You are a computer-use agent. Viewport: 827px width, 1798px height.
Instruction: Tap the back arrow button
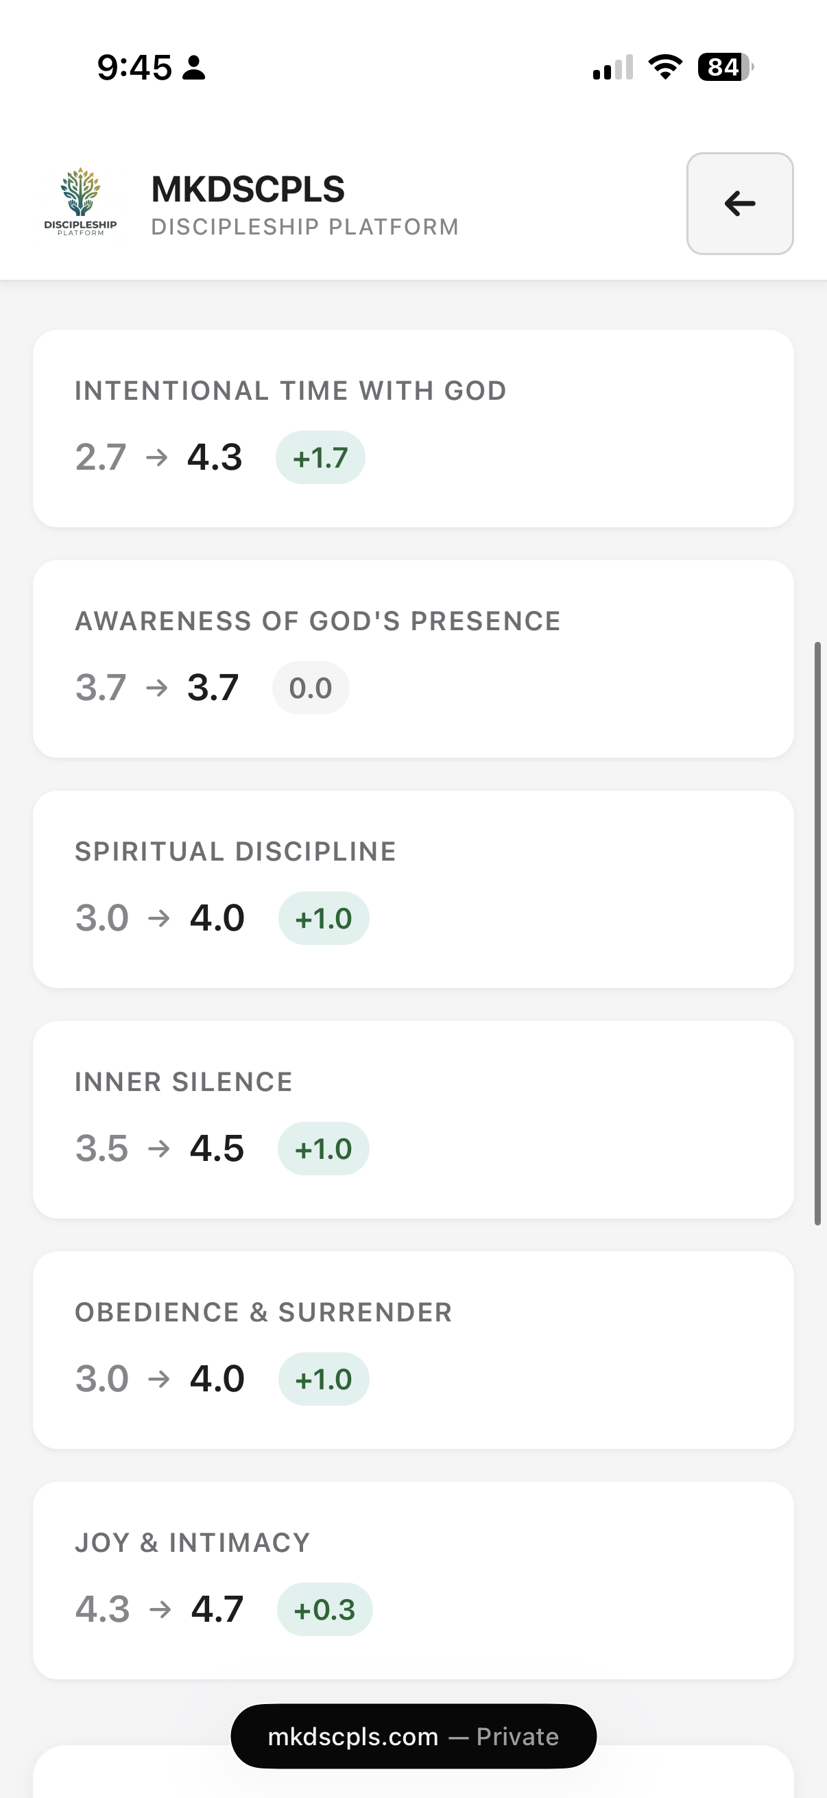click(x=739, y=204)
